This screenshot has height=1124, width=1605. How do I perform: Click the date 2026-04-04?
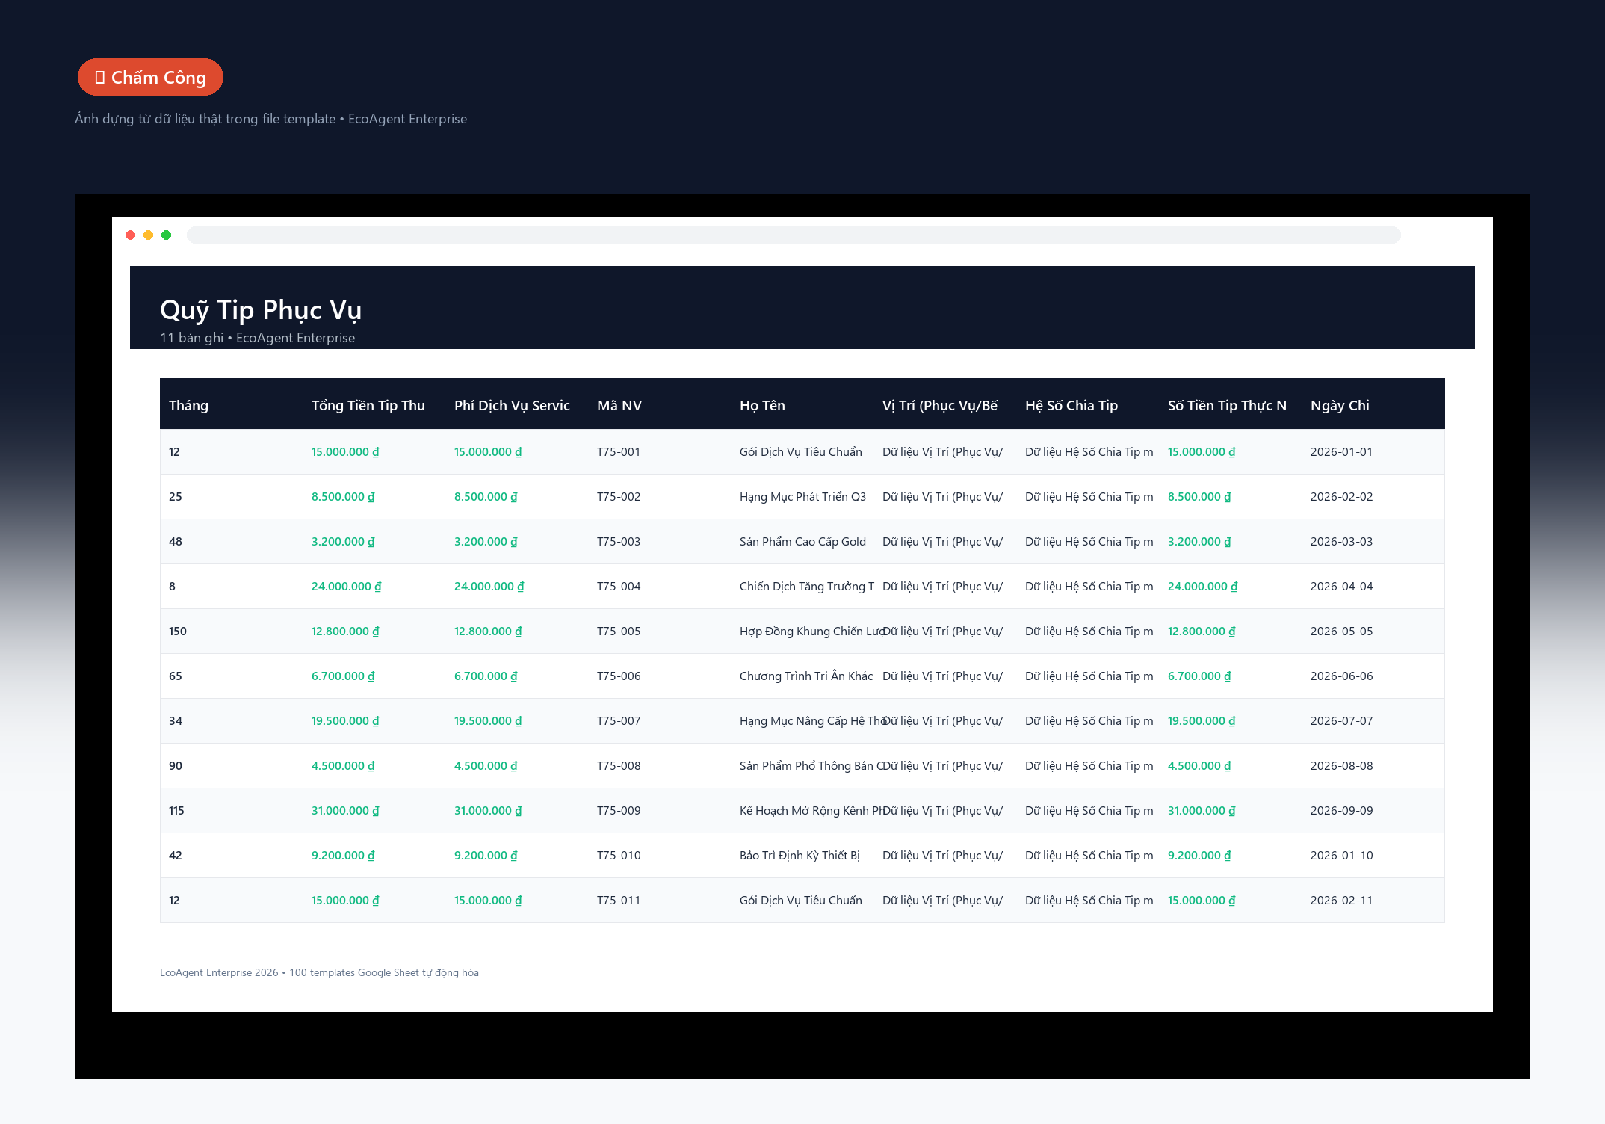pyautogui.click(x=1342, y=586)
